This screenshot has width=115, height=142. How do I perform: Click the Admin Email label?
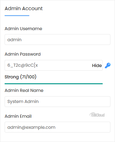point(18,116)
